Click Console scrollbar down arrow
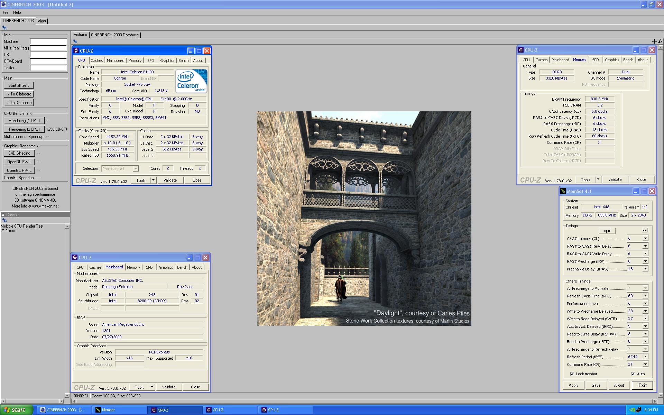Viewport: 664px width, 415px height. pyautogui.click(x=67, y=395)
